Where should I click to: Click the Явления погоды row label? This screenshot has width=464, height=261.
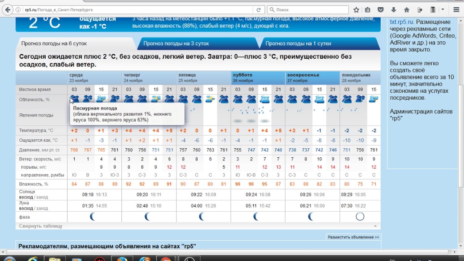click(x=36, y=115)
